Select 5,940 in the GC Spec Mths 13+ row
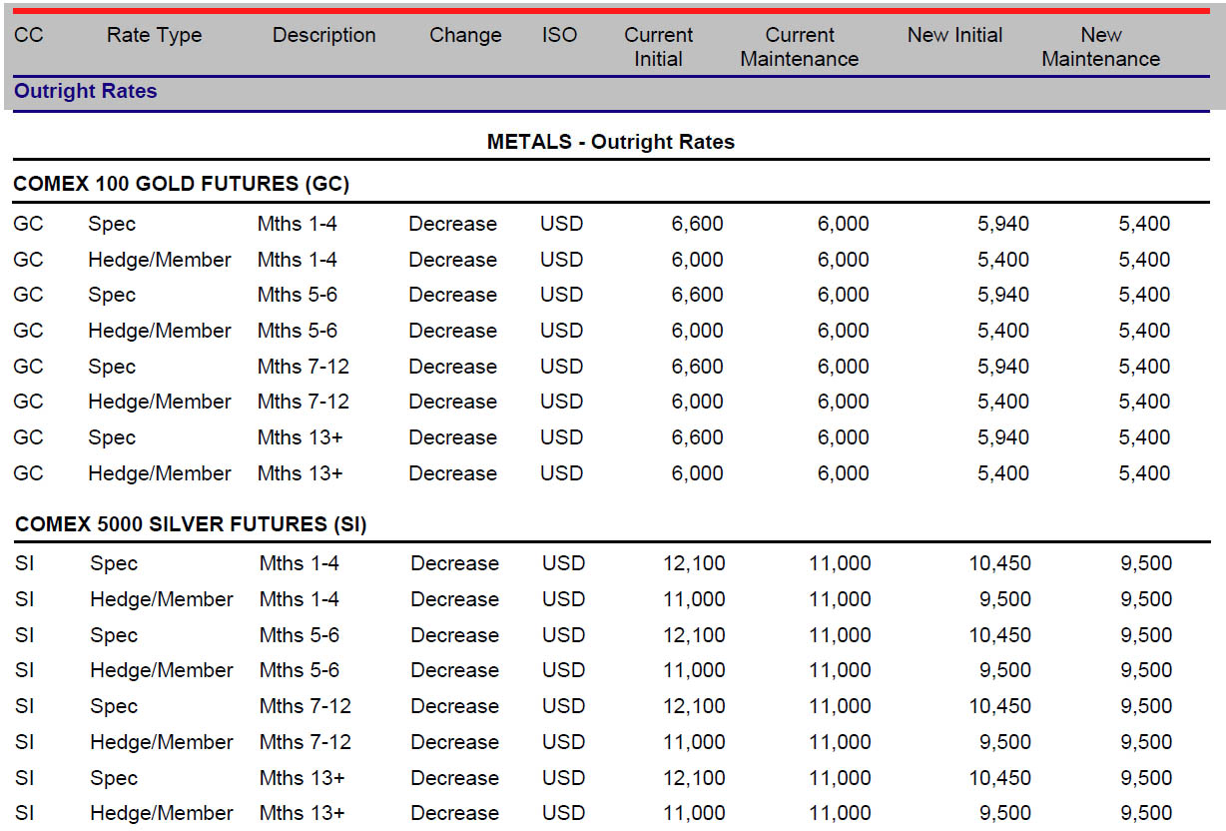1226x831 pixels. [1003, 437]
